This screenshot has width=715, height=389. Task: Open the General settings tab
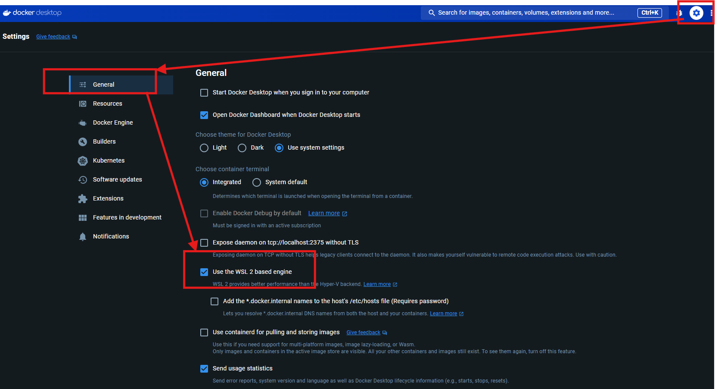121,85
